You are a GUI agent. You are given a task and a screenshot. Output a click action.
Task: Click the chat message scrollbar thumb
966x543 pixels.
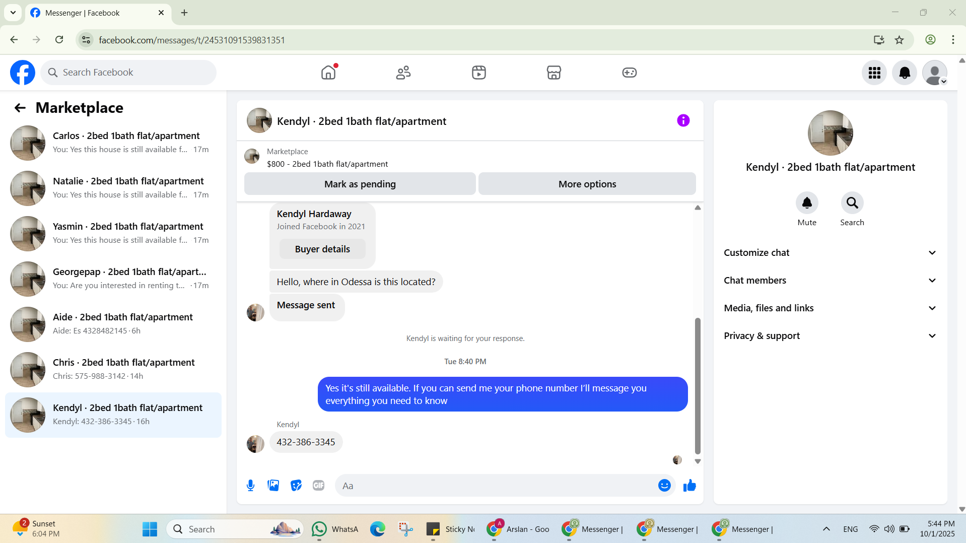[x=698, y=386]
